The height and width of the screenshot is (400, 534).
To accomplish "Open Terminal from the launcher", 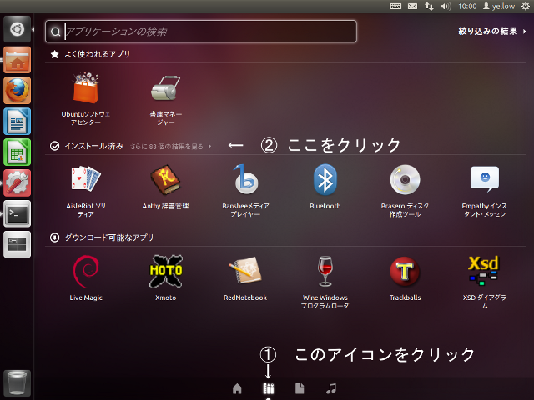I will coord(17,213).
